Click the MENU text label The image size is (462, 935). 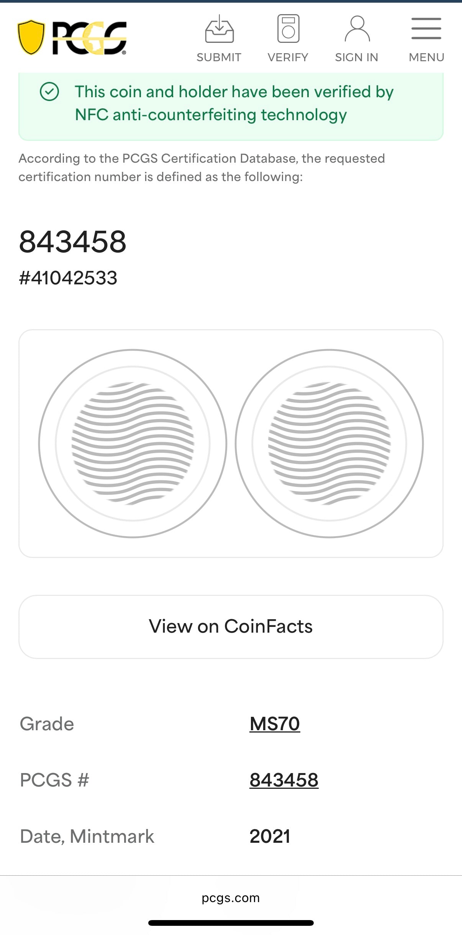426,57
